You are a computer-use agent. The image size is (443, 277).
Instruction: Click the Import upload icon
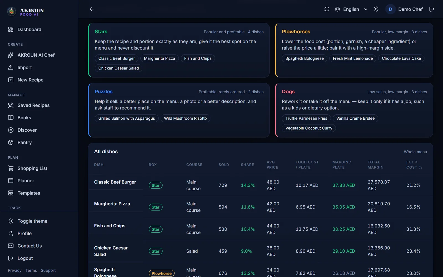point(11,68)
